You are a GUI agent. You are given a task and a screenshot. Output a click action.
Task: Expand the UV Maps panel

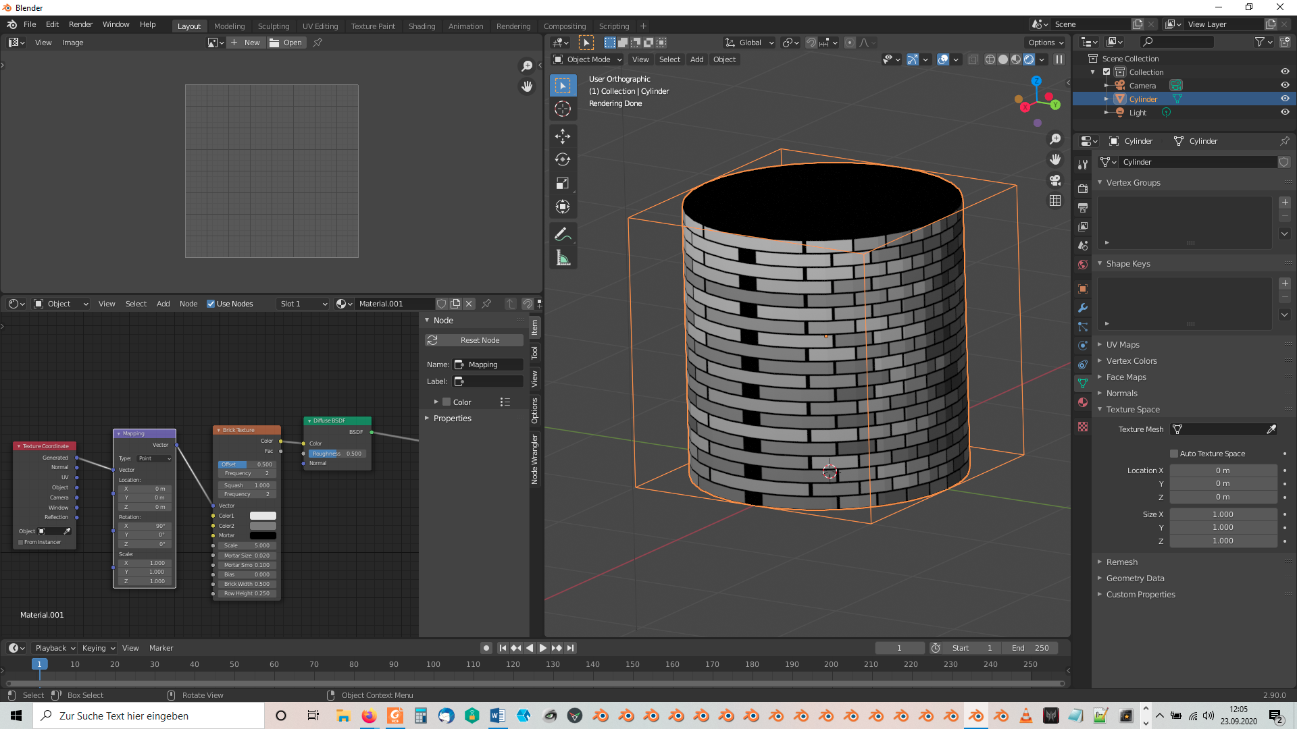pos(1123,344)
